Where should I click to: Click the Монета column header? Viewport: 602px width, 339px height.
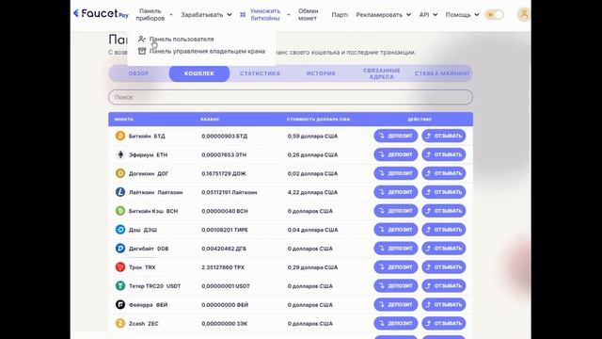[x=123, y=120]
